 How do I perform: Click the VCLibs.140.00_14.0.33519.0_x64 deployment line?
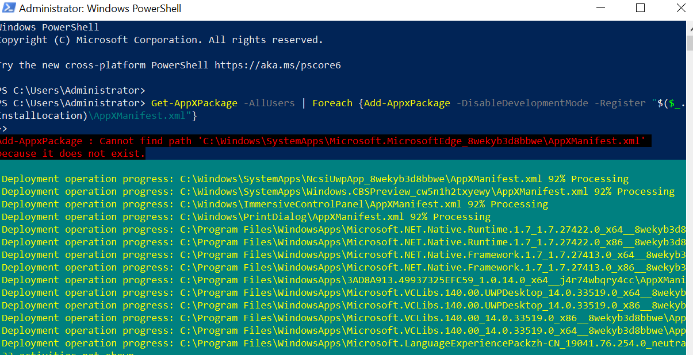click(x=343, y=330)
